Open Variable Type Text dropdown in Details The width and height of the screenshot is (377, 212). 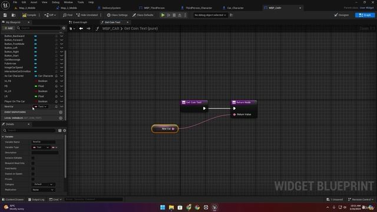click(x=41, y=147)
